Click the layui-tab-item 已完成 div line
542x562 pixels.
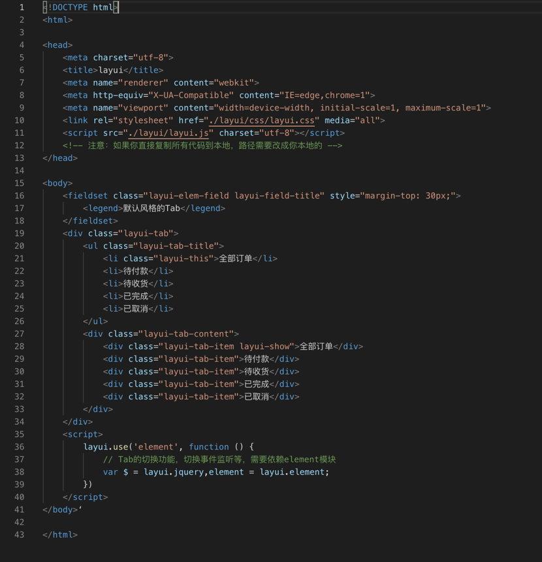point(201,384)
